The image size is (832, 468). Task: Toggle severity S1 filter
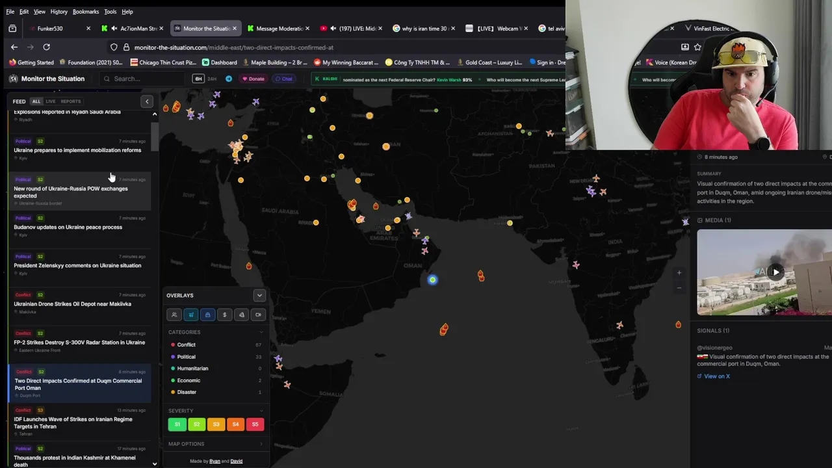[x=177, y=424]
